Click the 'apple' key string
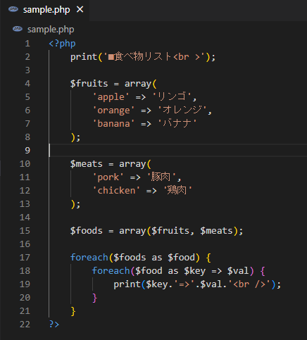Viewport: 307px width, 340px height. (111, 97)
